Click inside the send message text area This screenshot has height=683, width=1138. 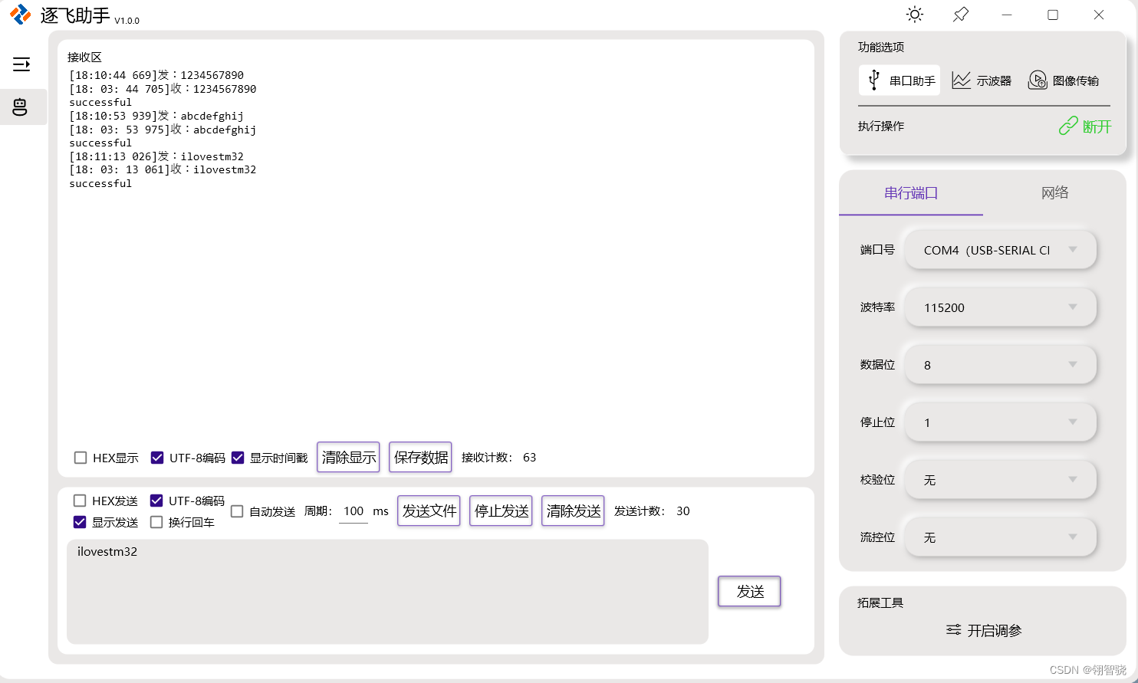click(x=387, y=592)
